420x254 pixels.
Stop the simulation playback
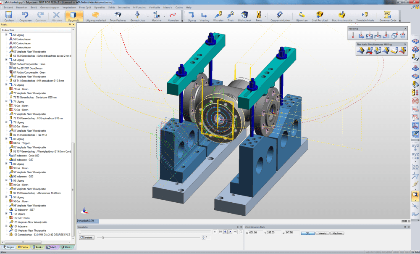point(215,232)
